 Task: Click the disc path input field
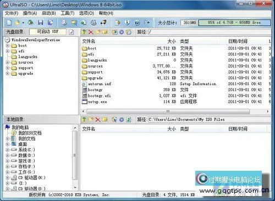(210, 32)
